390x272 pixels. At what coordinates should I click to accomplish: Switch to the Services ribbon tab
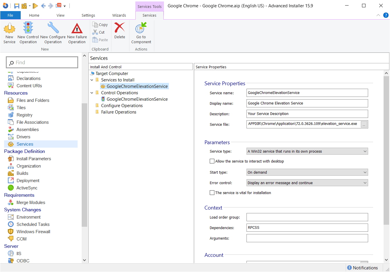[149, 15]
